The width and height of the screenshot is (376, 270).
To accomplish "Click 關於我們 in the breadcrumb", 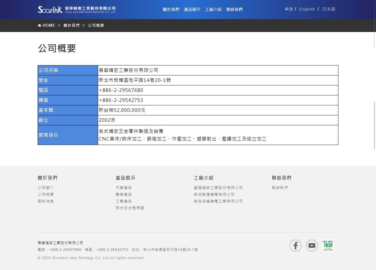I will 72,26.
